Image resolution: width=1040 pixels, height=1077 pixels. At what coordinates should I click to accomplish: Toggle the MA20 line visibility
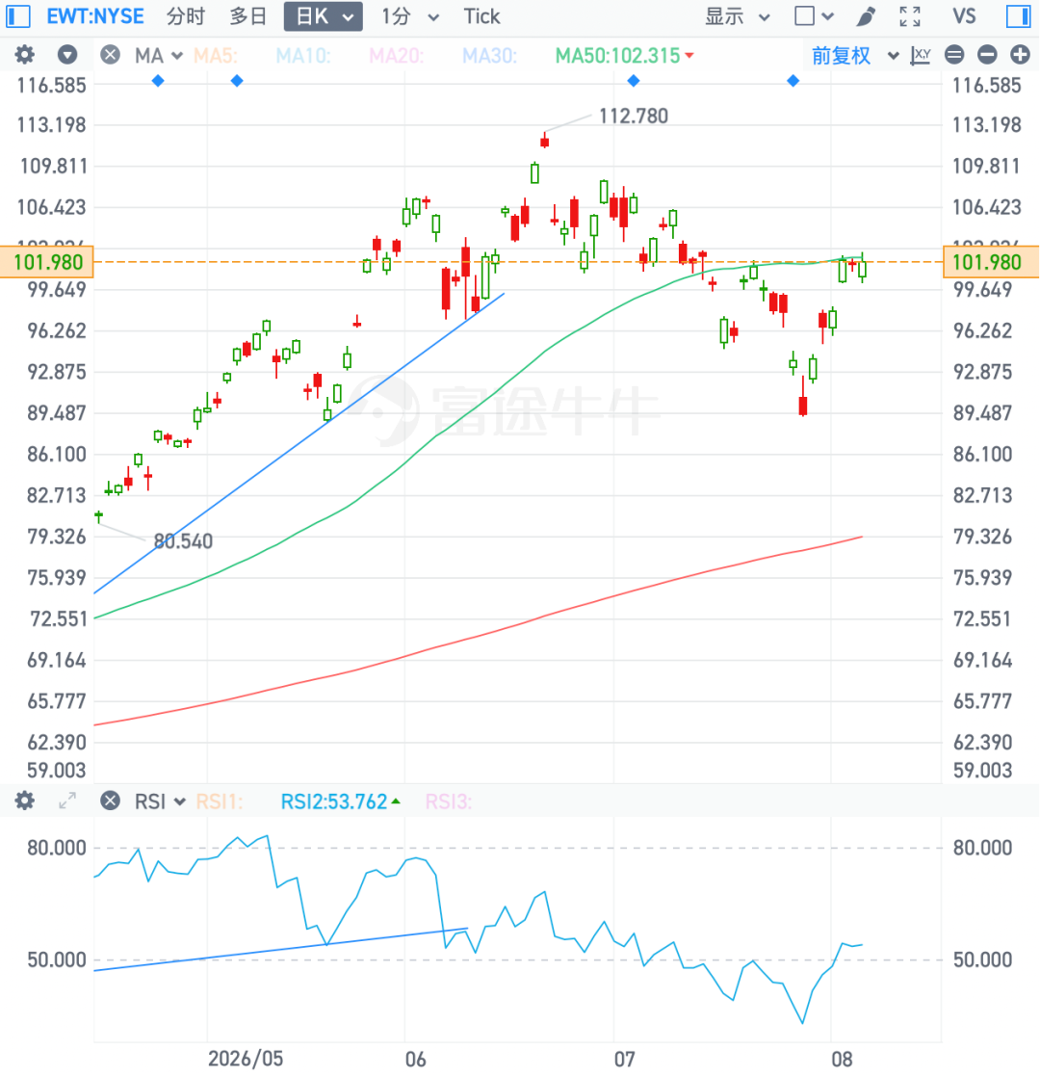point(397,55)
